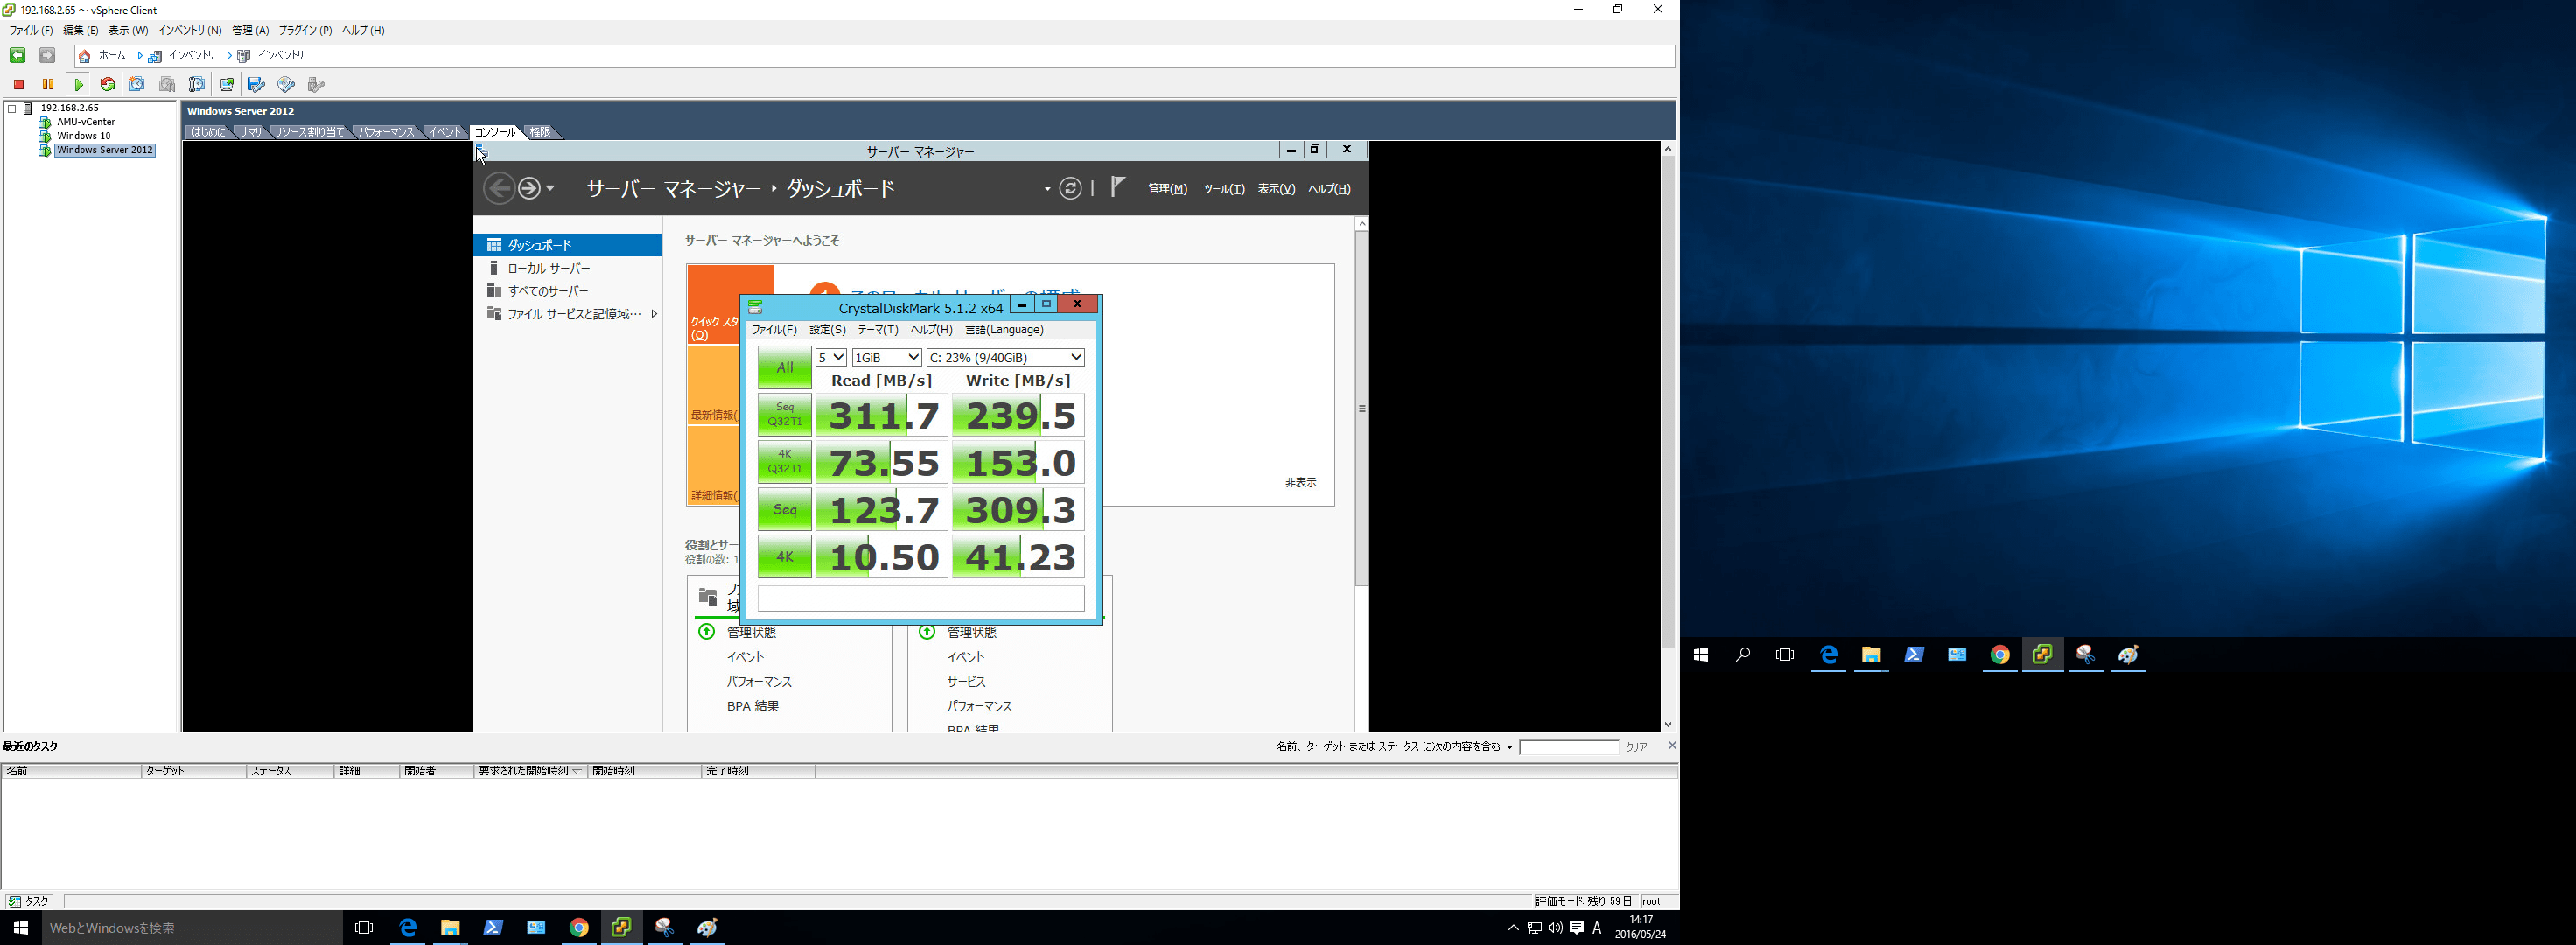The image size is (2576, 945).
Task: Open Action Center from the system tray
Action: click(x=1577, y=928)
